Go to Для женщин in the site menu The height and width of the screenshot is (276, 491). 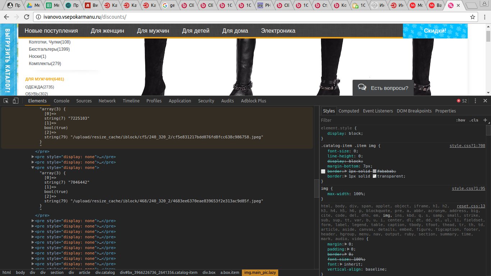107,31
